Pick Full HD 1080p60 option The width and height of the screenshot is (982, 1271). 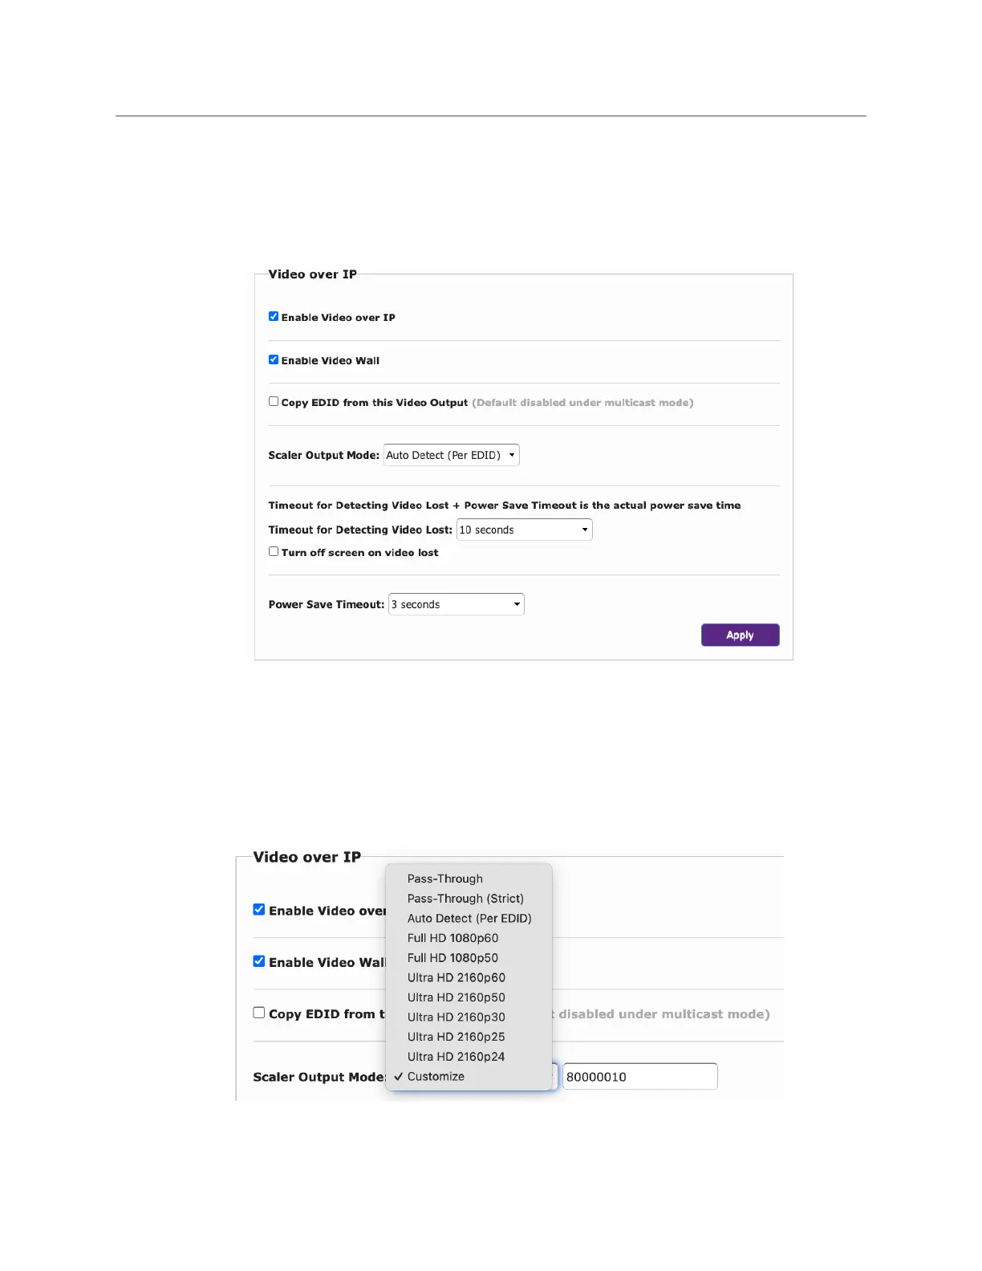click(x=452, y=938)
